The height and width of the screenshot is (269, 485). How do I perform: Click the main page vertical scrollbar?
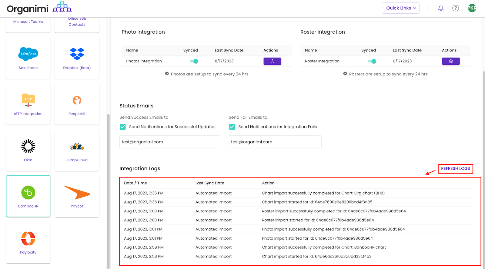[484, 170]
